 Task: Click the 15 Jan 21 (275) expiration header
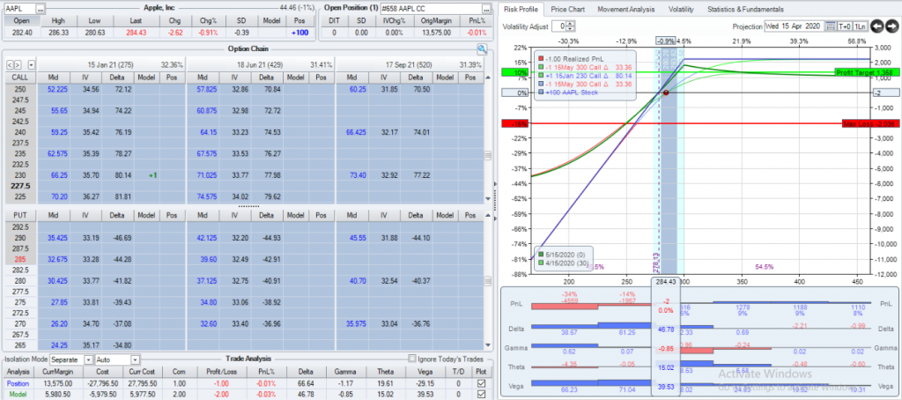click(x=110, y=65)
